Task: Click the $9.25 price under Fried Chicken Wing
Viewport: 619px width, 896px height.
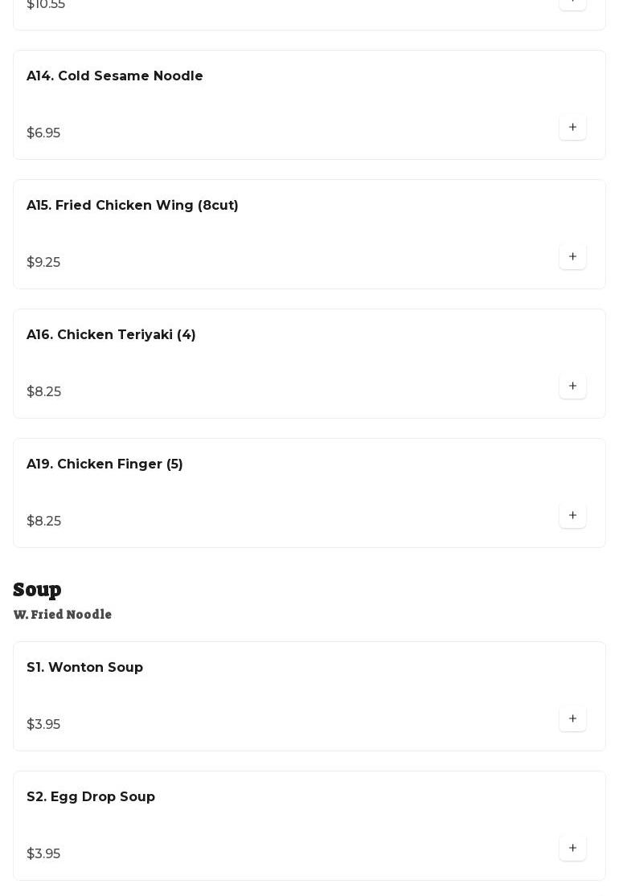Action: click(43, 263)
